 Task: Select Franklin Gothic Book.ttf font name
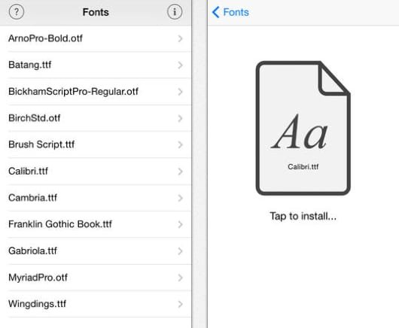(60, 224)
